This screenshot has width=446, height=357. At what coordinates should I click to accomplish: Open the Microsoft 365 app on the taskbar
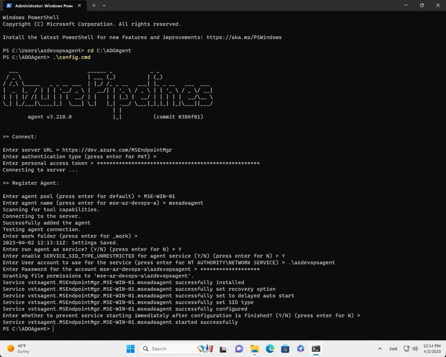point(301,349)
